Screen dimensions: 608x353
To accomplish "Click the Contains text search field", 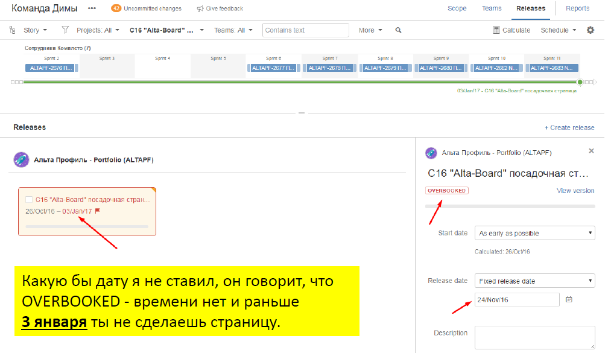I will coord(305,30).
